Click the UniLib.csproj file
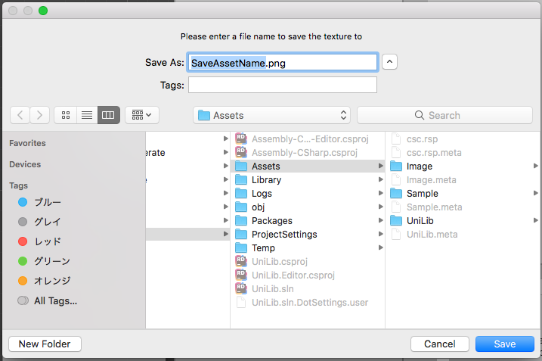This screenshot has width=542, height=361. coord(308,262)
